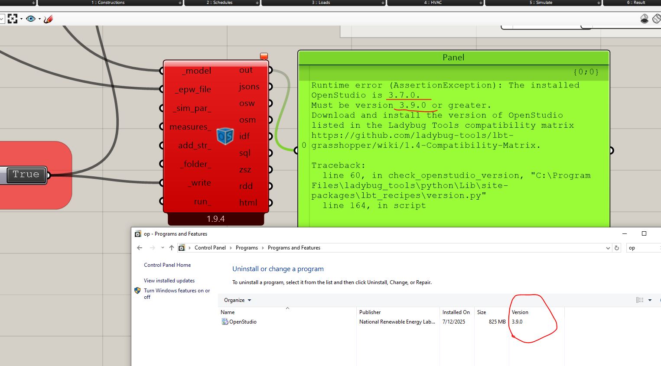The height and width of the screenshot is (366, 661).
Task: Expand the Simulate panel arrow
Action: point(599,3)
